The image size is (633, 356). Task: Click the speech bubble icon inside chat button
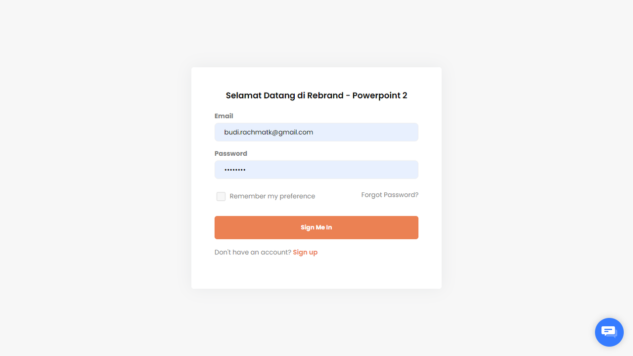tap(609, 331)
